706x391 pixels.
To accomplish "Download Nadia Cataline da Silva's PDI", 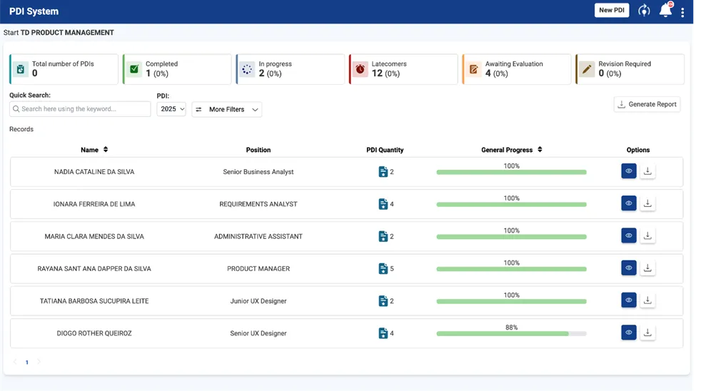I will click(647, 171).
